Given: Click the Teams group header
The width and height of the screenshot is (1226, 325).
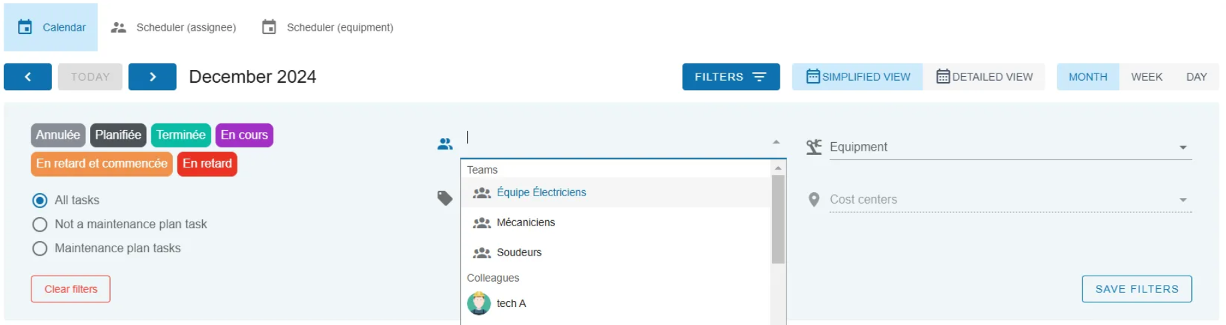Looking at the screenshot, I should [482, 170].
